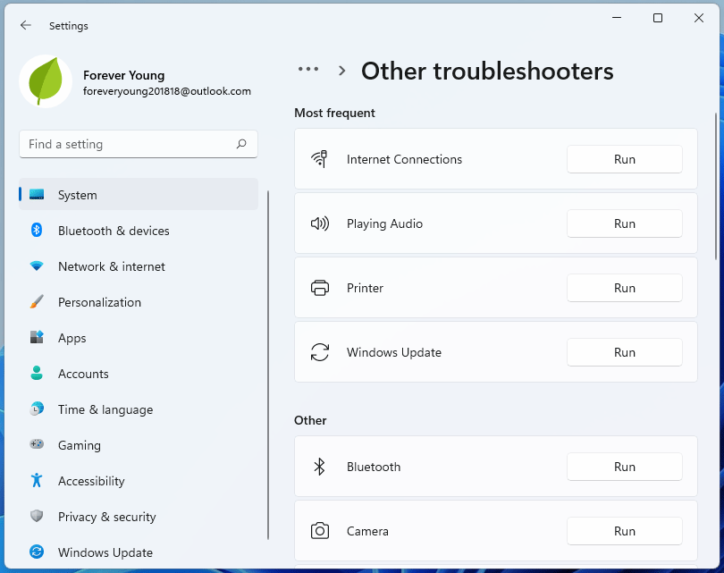Click the Printer label text
724x573 pixels.
click(x=365, y=288)
